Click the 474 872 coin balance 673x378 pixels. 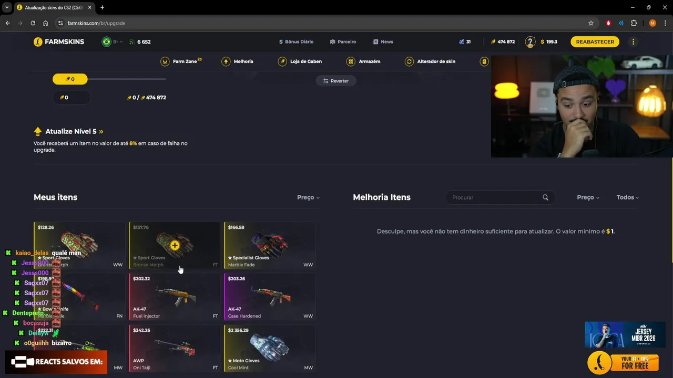[x=503, y=41]
